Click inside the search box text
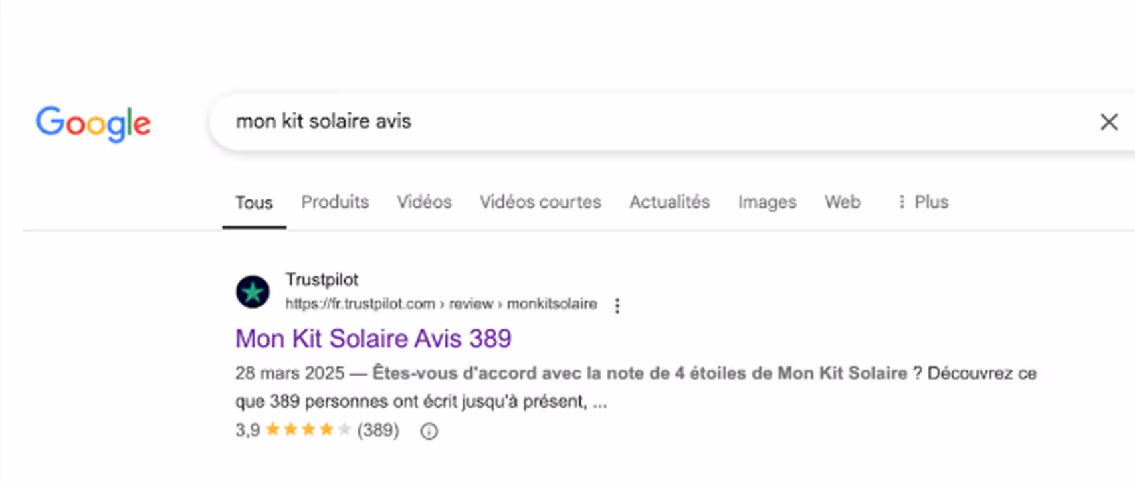 click(324, 121)
